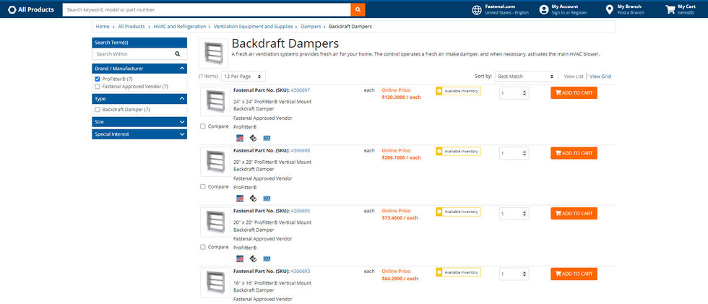The width and height of the screenshot is (708, 304).
Task: Open the Sort by Best Match dropdown
Action: point(527,77)
